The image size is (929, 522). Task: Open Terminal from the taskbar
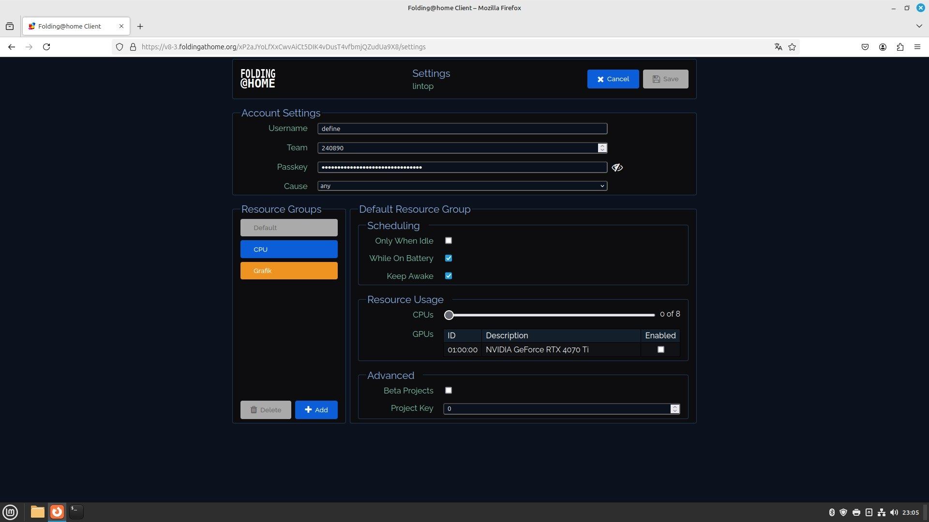(x=76, y=511)
